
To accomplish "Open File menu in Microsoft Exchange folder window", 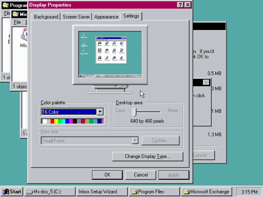I will click(17, 22).
